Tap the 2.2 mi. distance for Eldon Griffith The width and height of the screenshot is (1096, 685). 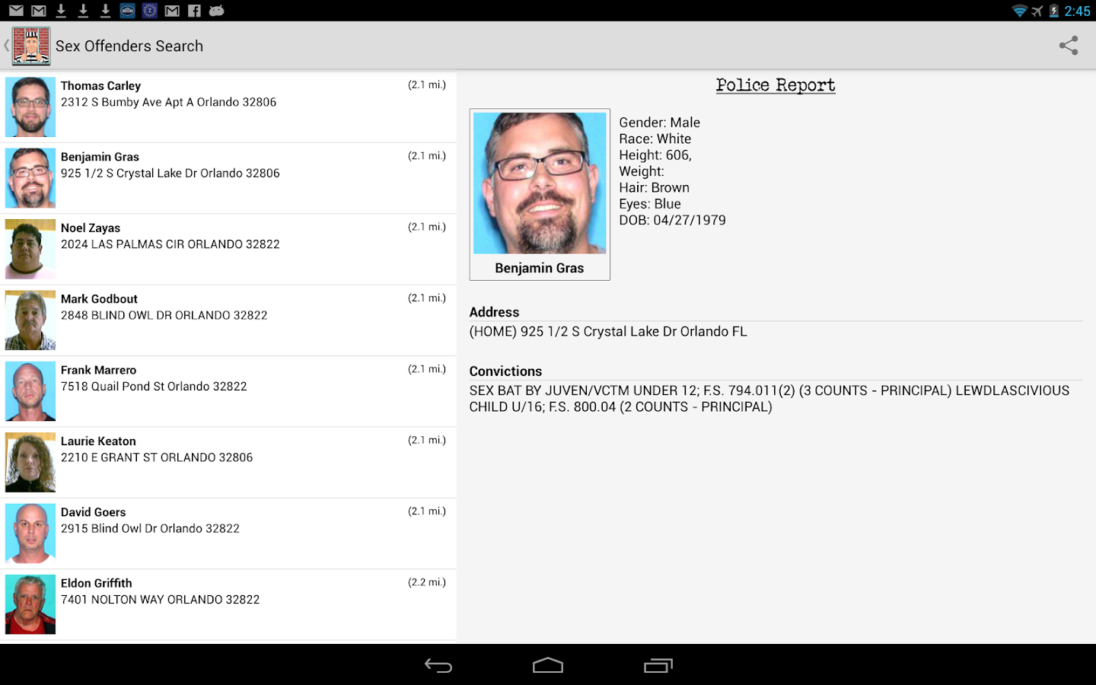click(x=427, y=582)
